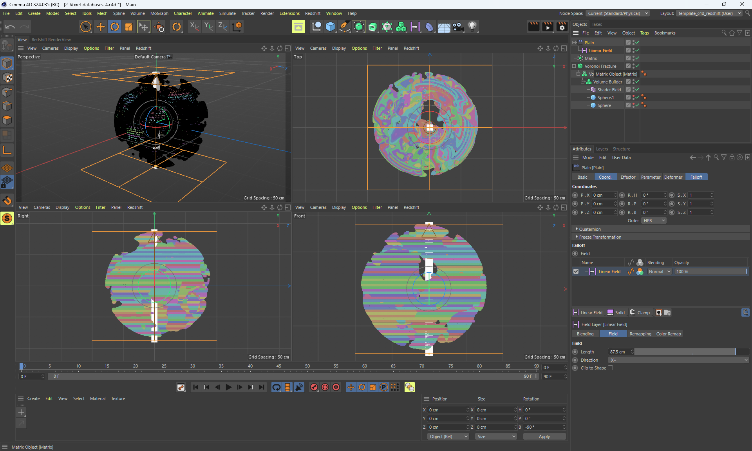752x451 pixels.
Task: Click the Light object icon
Action: [x=472, y=27]
